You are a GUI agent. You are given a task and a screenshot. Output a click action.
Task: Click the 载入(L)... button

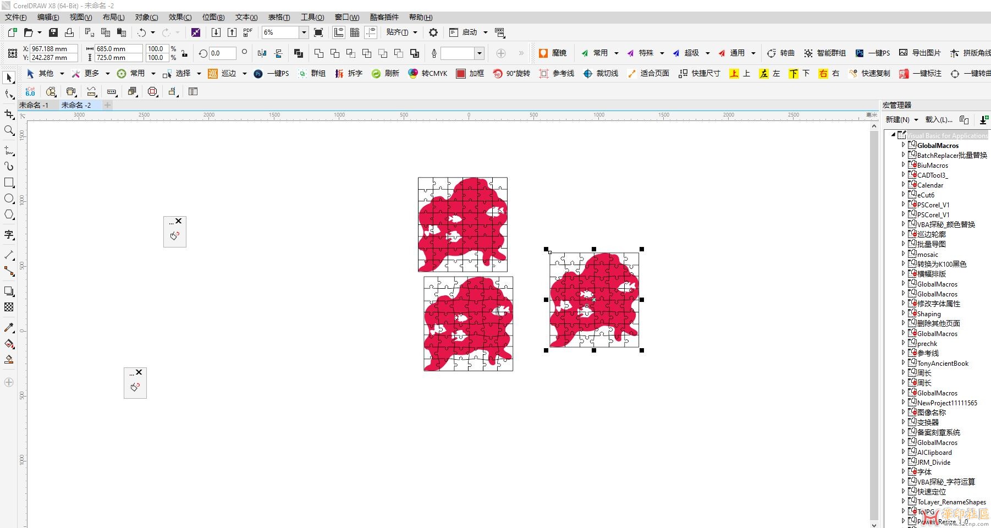click(939, 119)
